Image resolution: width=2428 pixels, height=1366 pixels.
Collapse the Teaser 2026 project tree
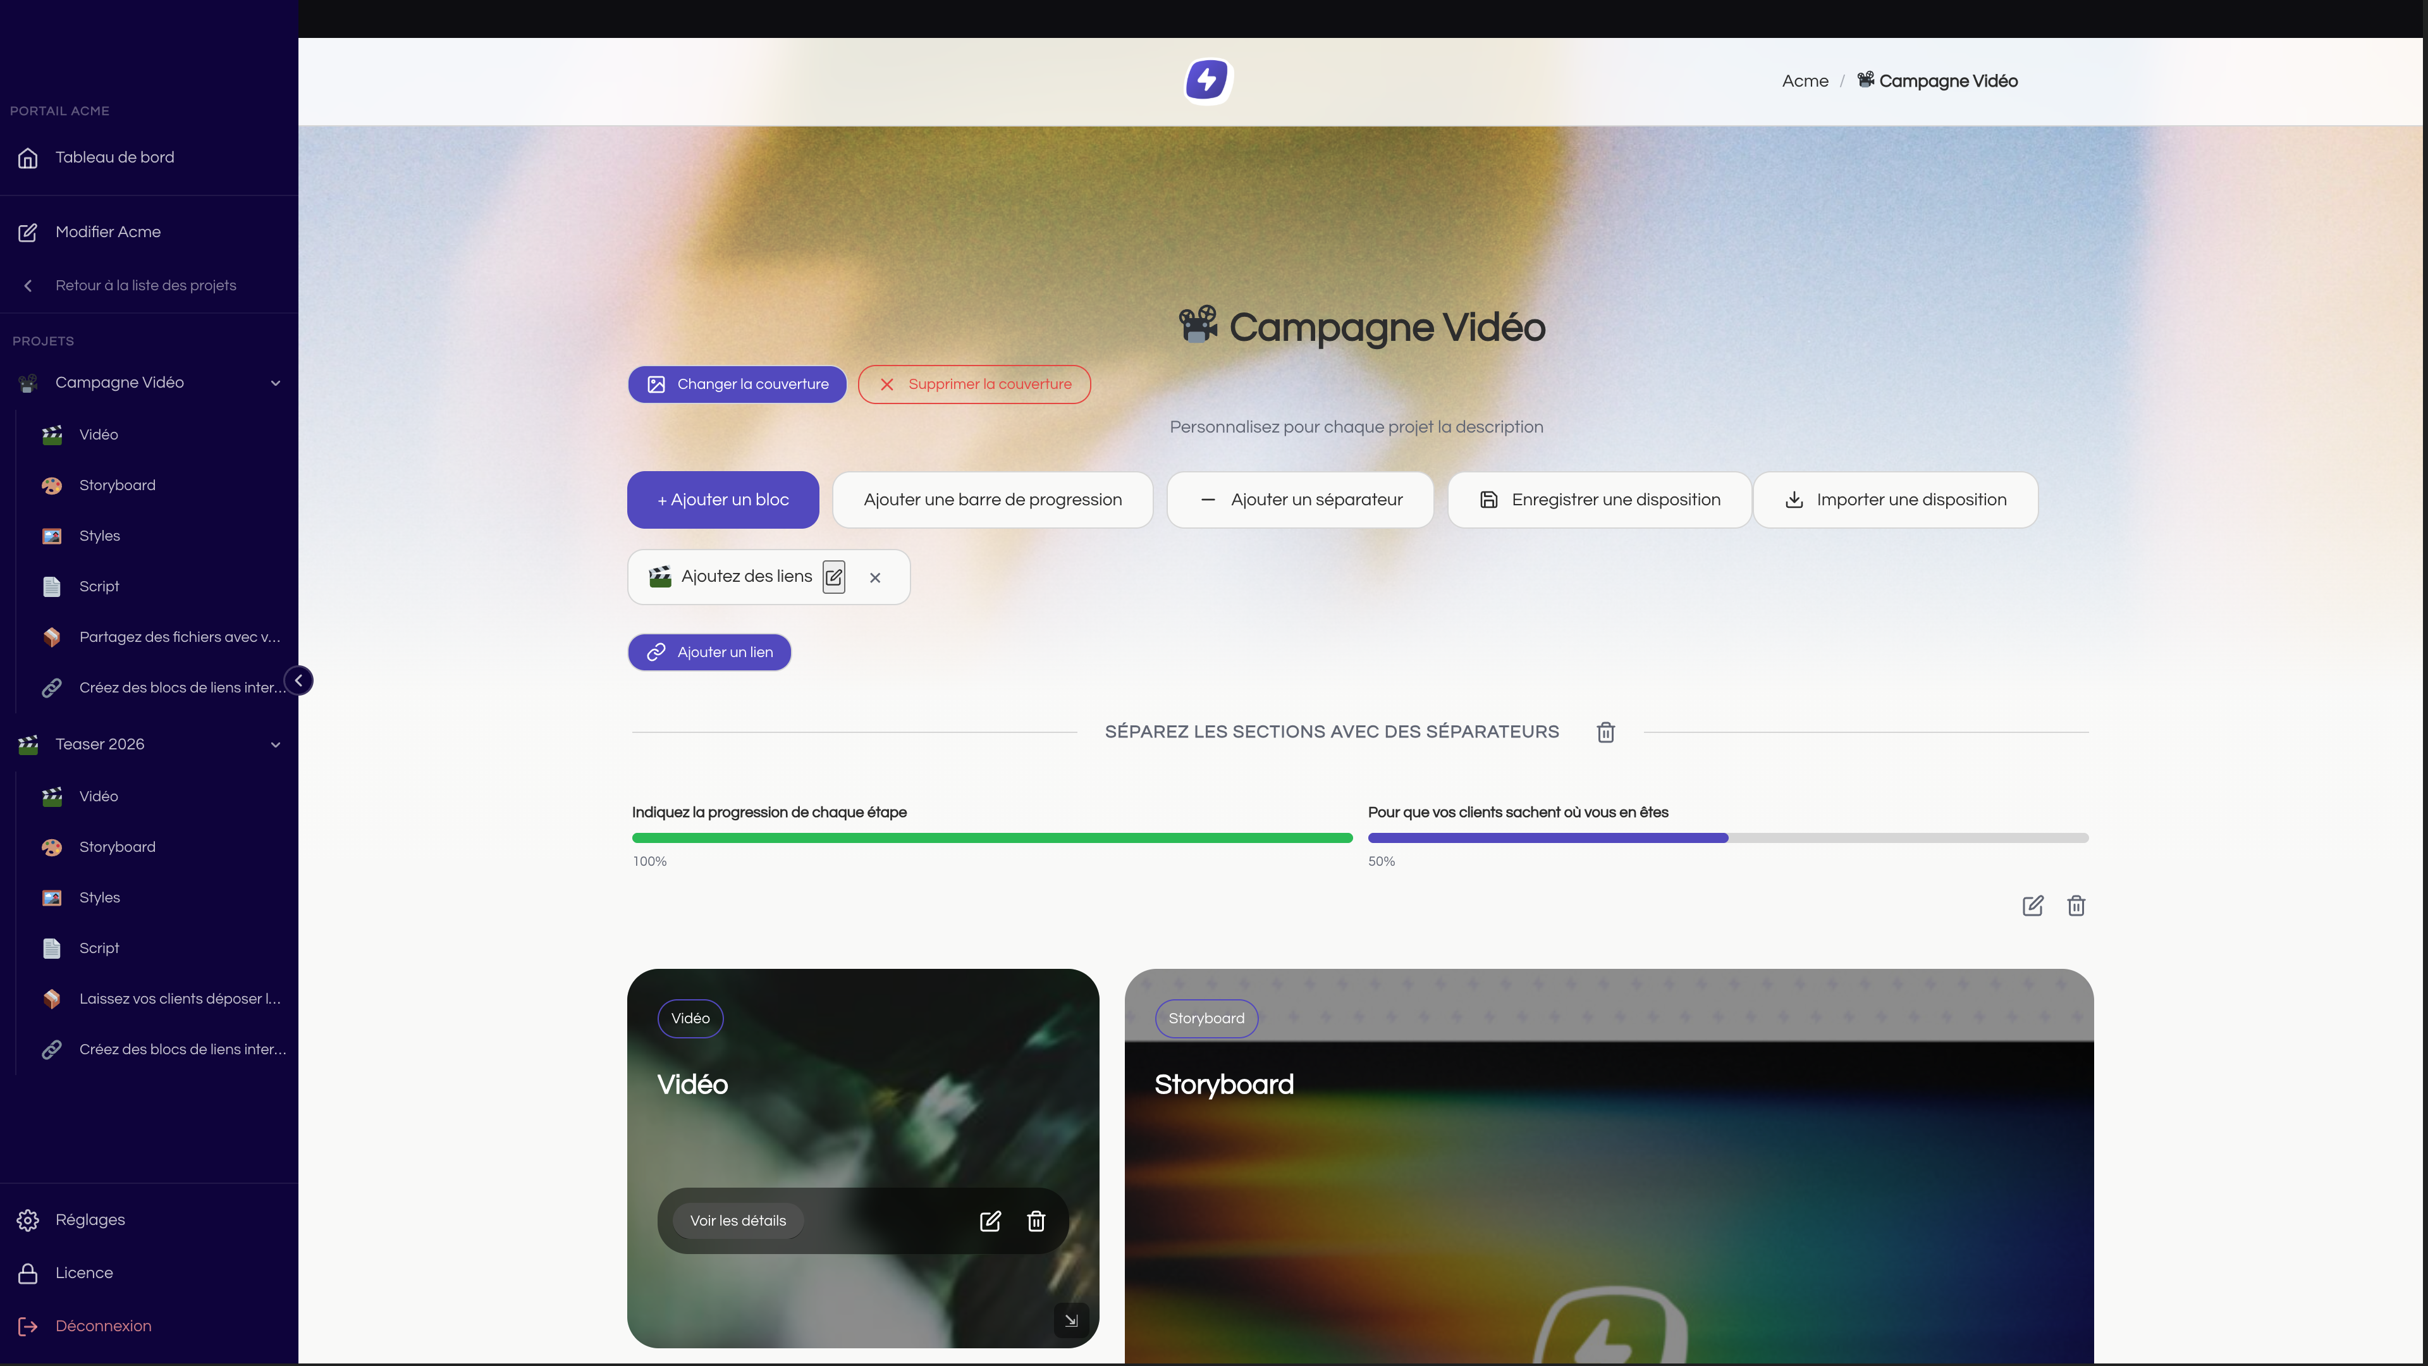click(x=275, y=745)
